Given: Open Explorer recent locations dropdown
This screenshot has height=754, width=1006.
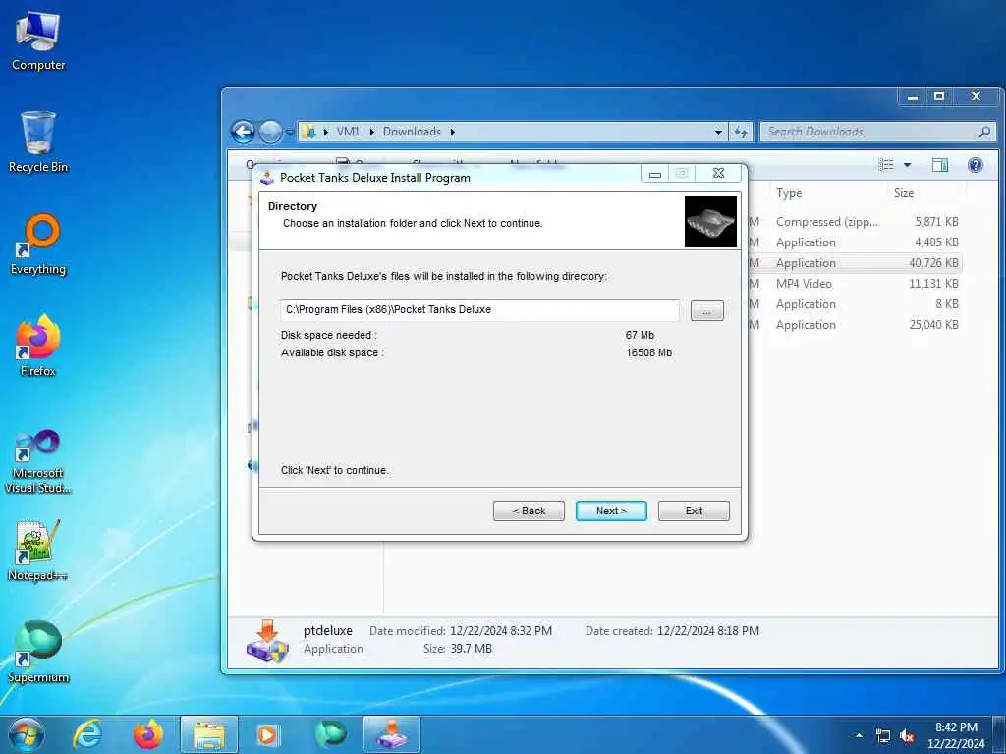Looking at the screenshot, I should 290,133.
